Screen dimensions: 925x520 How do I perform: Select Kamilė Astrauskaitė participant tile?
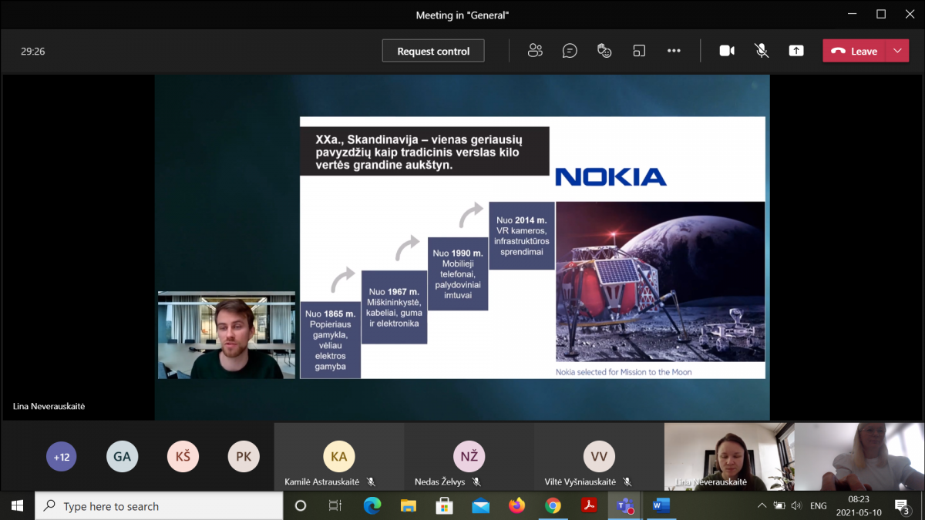point(339,457)
